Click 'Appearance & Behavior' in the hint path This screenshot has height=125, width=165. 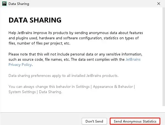tap(113, 87)
